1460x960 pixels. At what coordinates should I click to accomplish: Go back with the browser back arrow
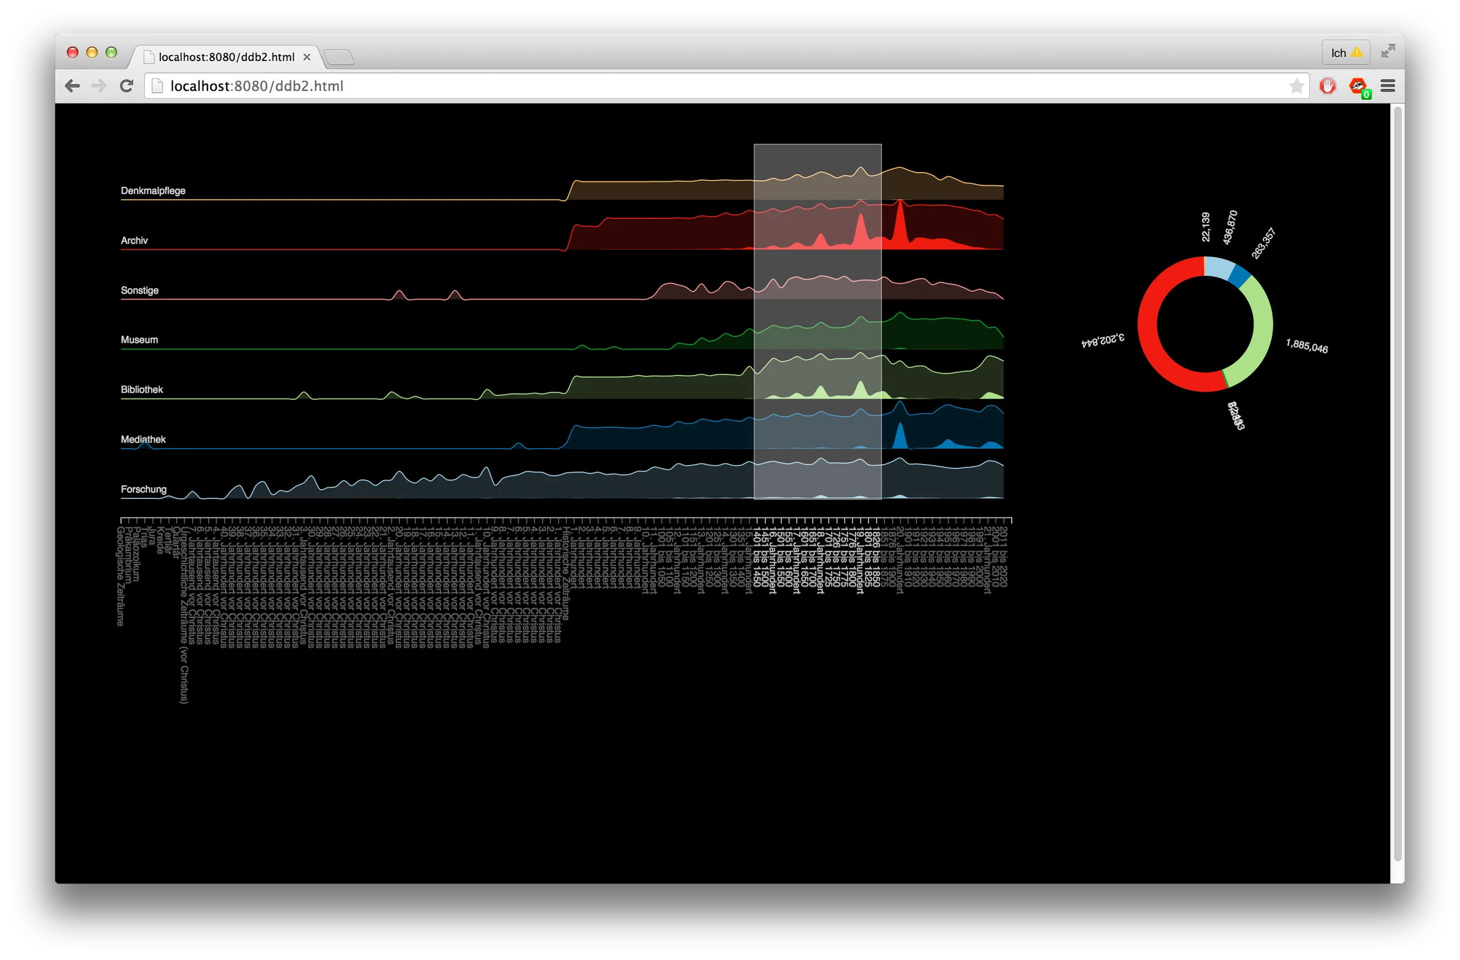[72, 86]
